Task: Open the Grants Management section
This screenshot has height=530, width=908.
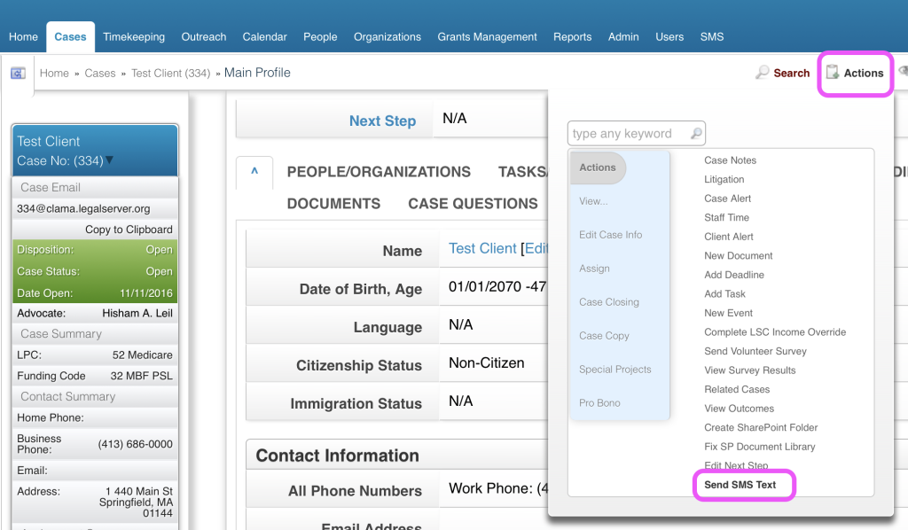Action: [x=487, y=36]
